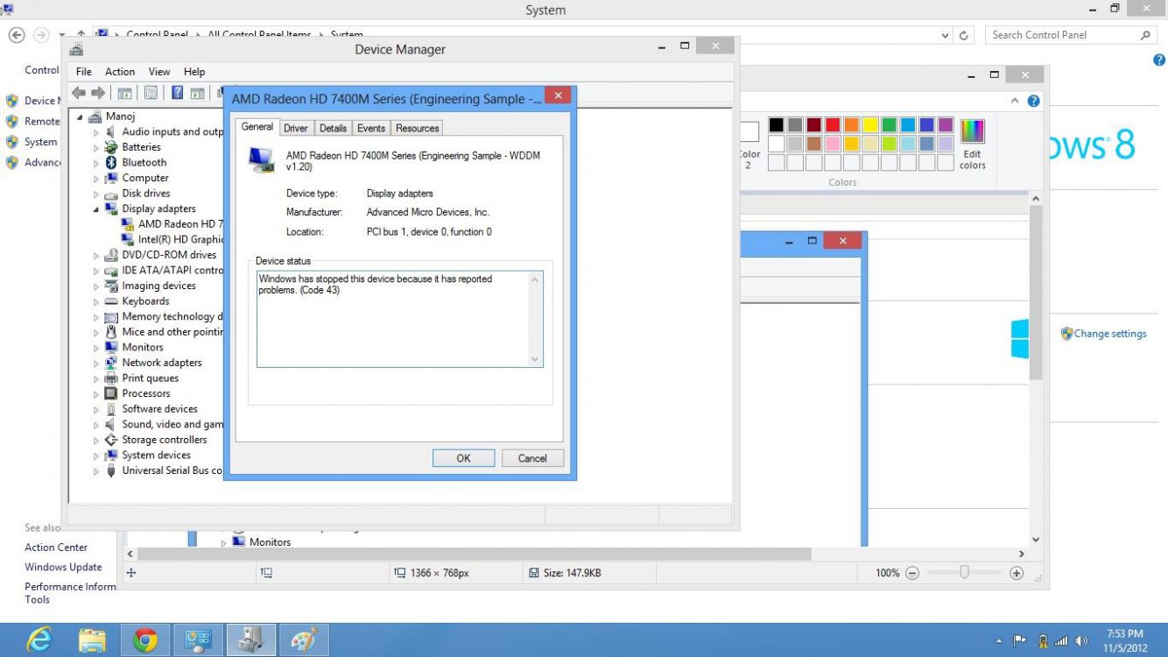Click Cancel in the AMD Radeon properties dialog

pyautogui.click(x=532, y=458)
